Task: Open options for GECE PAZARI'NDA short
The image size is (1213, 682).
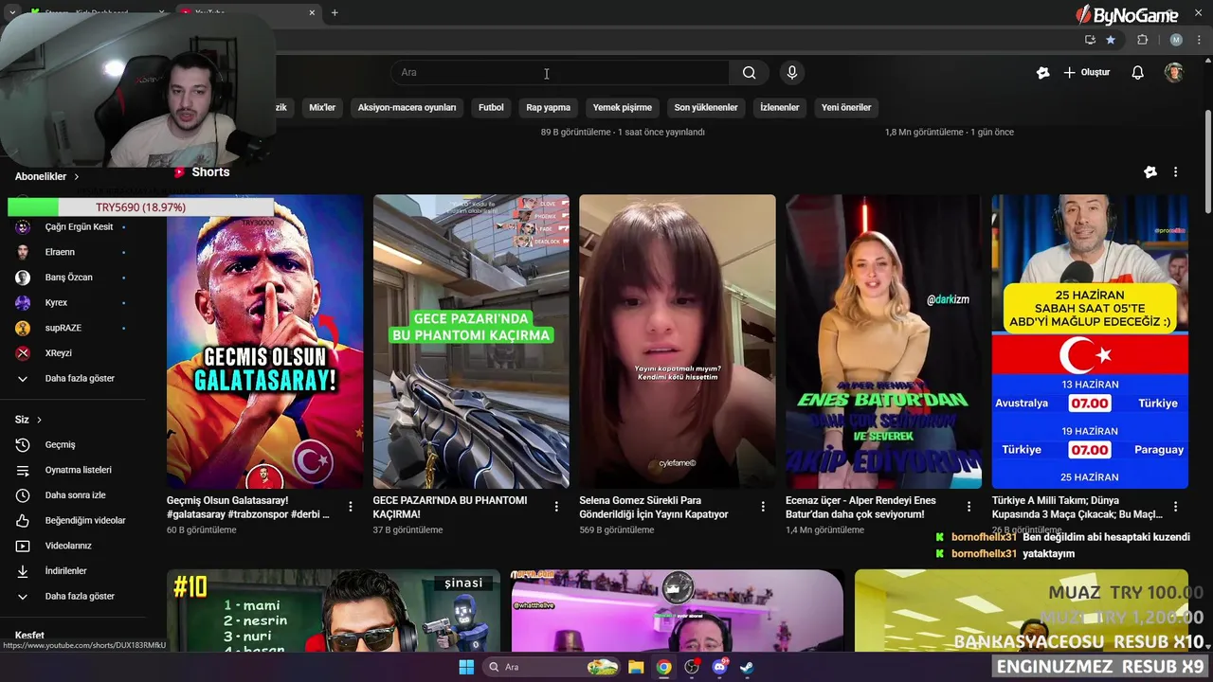Action: coord(556,507)
